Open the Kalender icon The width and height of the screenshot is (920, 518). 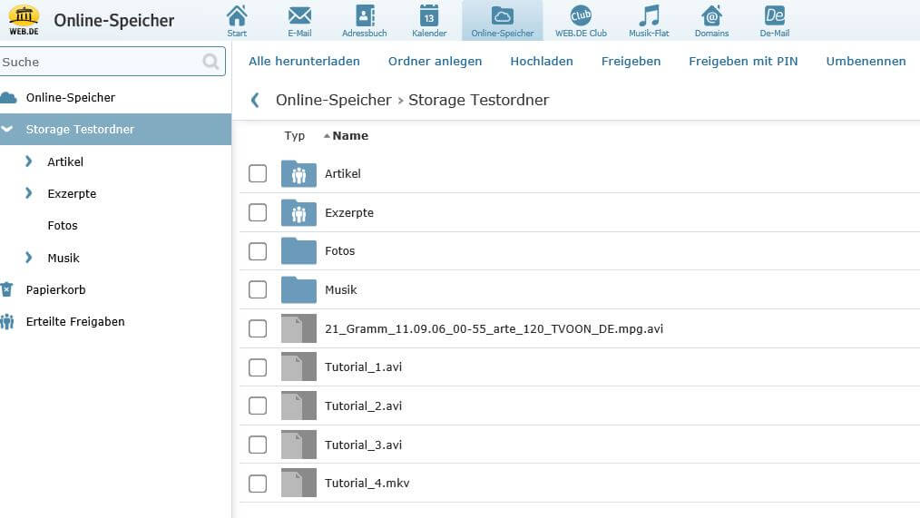tap(429, 15)
